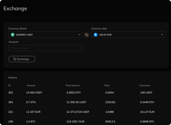Click the Comission column header
Viewport: 171px width, 125px height.
point(145,85)
